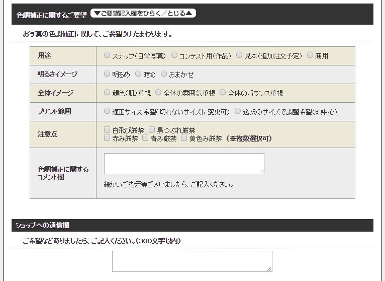Select 商用 usage radio button
Image resolution: width=385 pixels, height=281 pixels.
click(310, 55)
